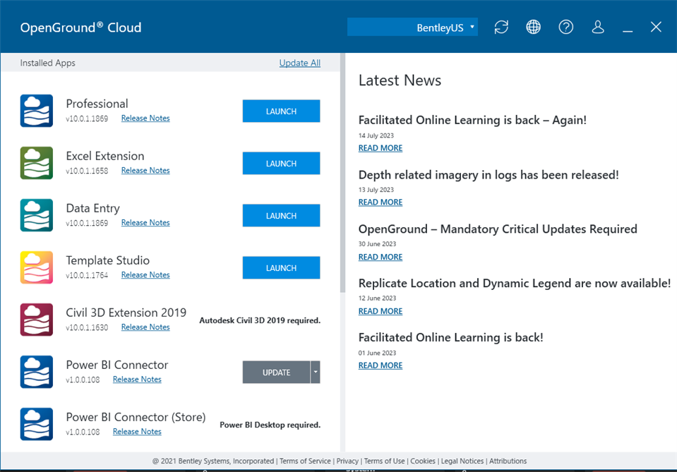The width and height of the screenshot is (677, 472).
Task: Launch the Data Entry app
Action: tap(281, 216)
